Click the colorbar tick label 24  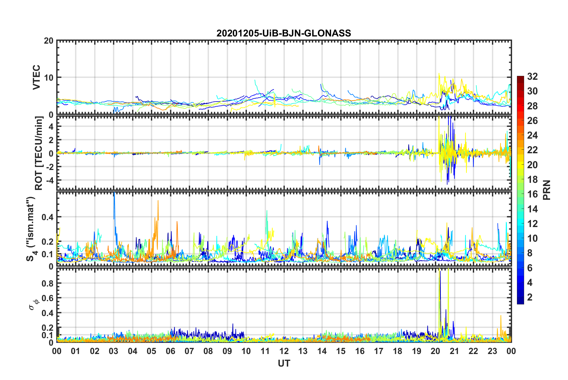(532, 135)
